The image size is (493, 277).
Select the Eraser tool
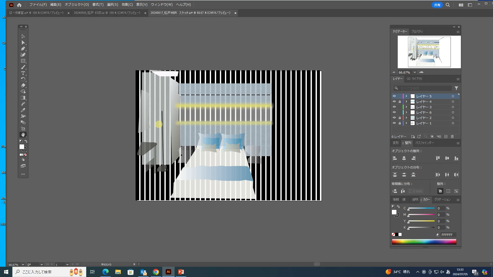click(x=23, y=85)
